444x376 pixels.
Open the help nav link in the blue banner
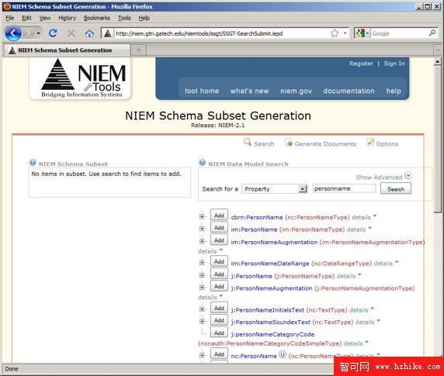click(x=394, y=91)
